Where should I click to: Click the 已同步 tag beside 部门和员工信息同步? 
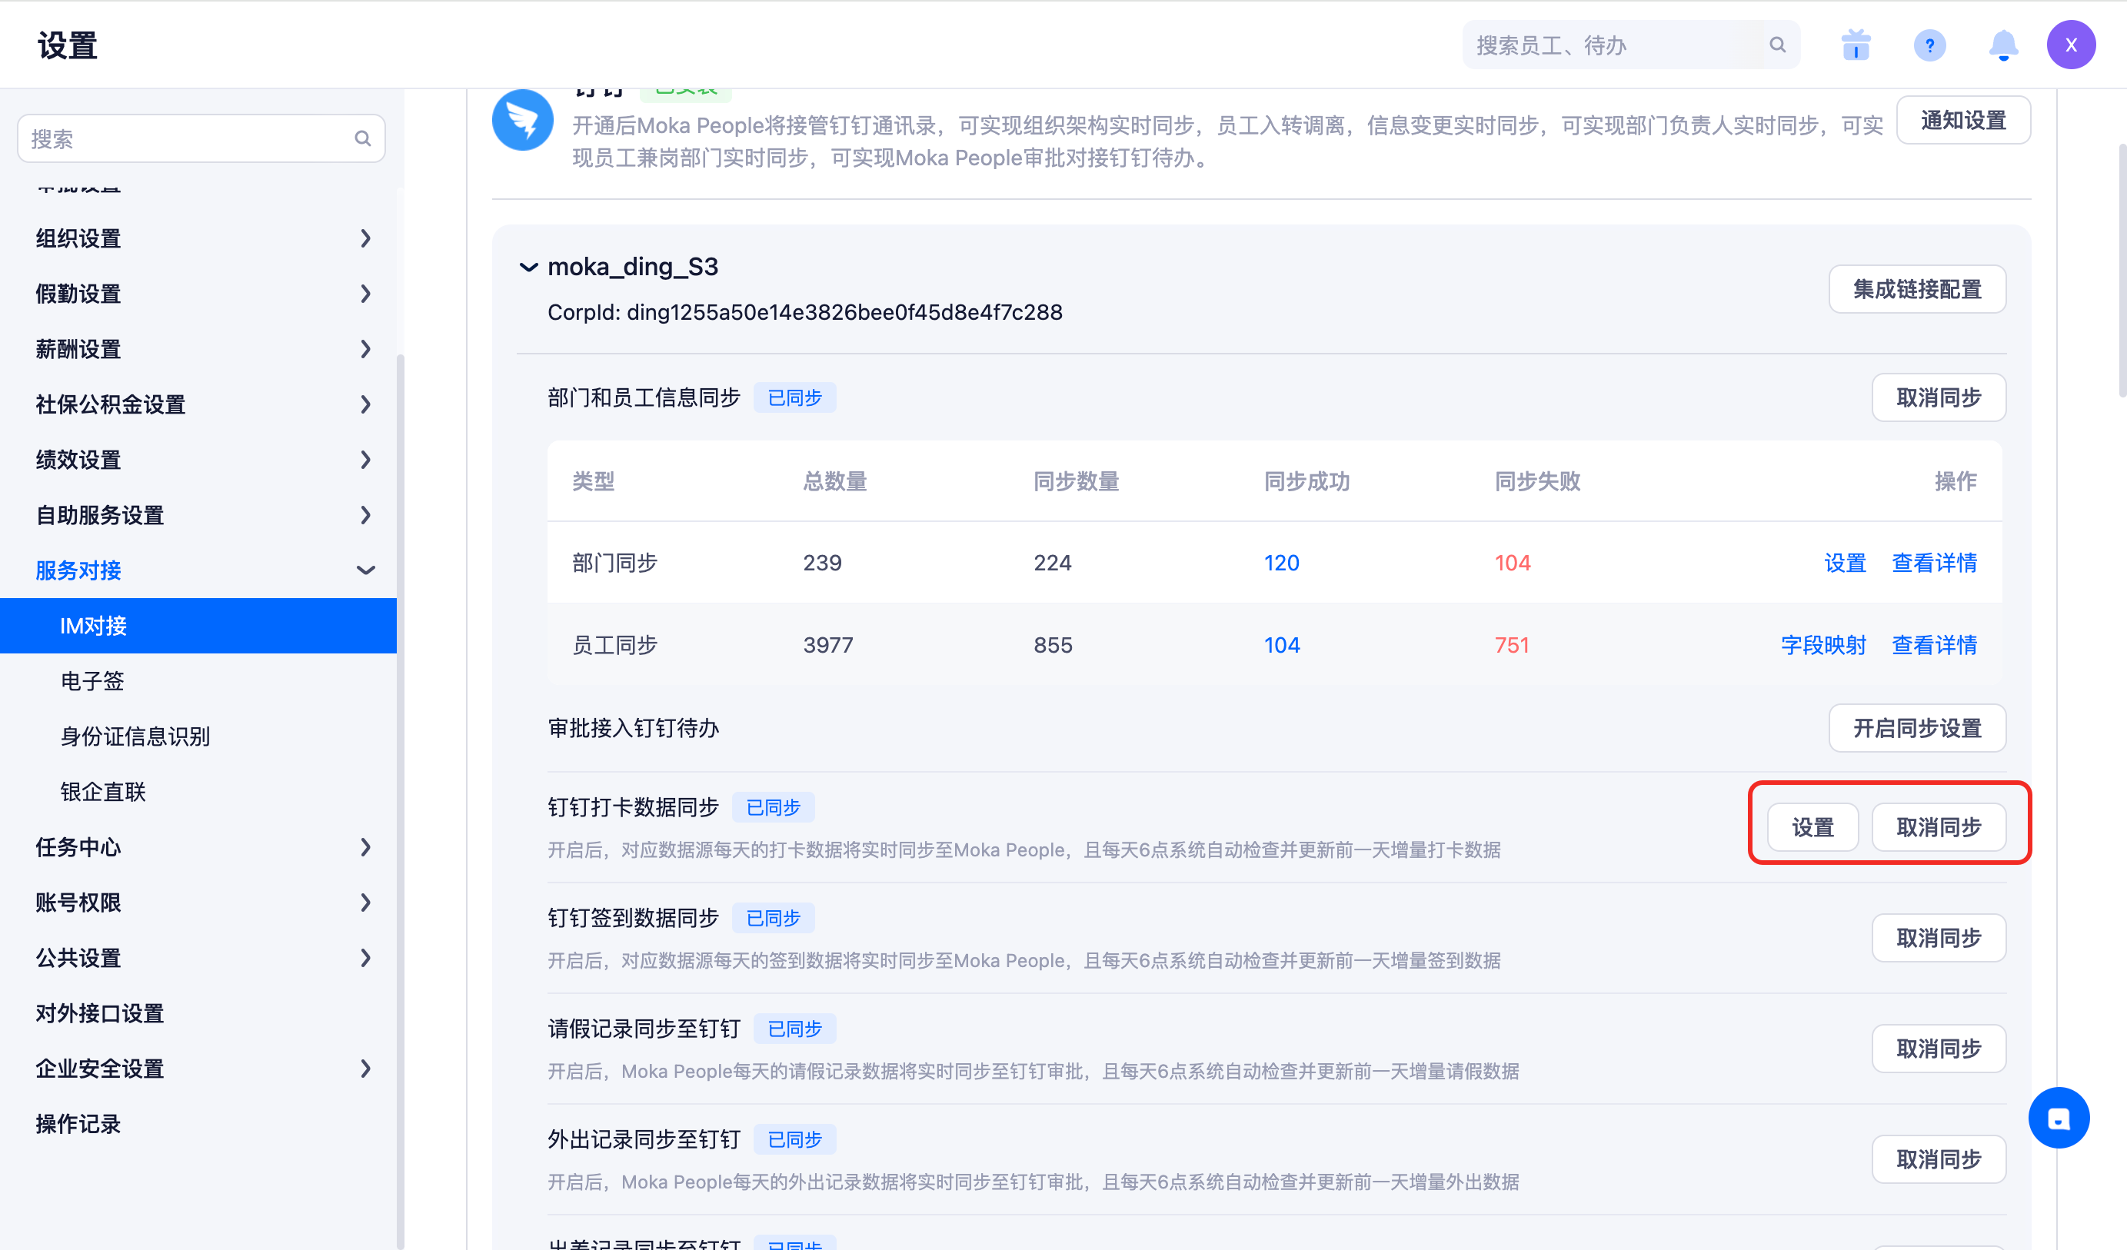(794, 397)
